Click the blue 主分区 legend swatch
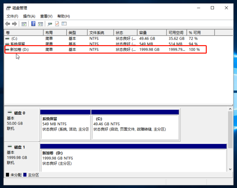The width and height of the screenshot is (237, 188). click(x=25, y=175)
